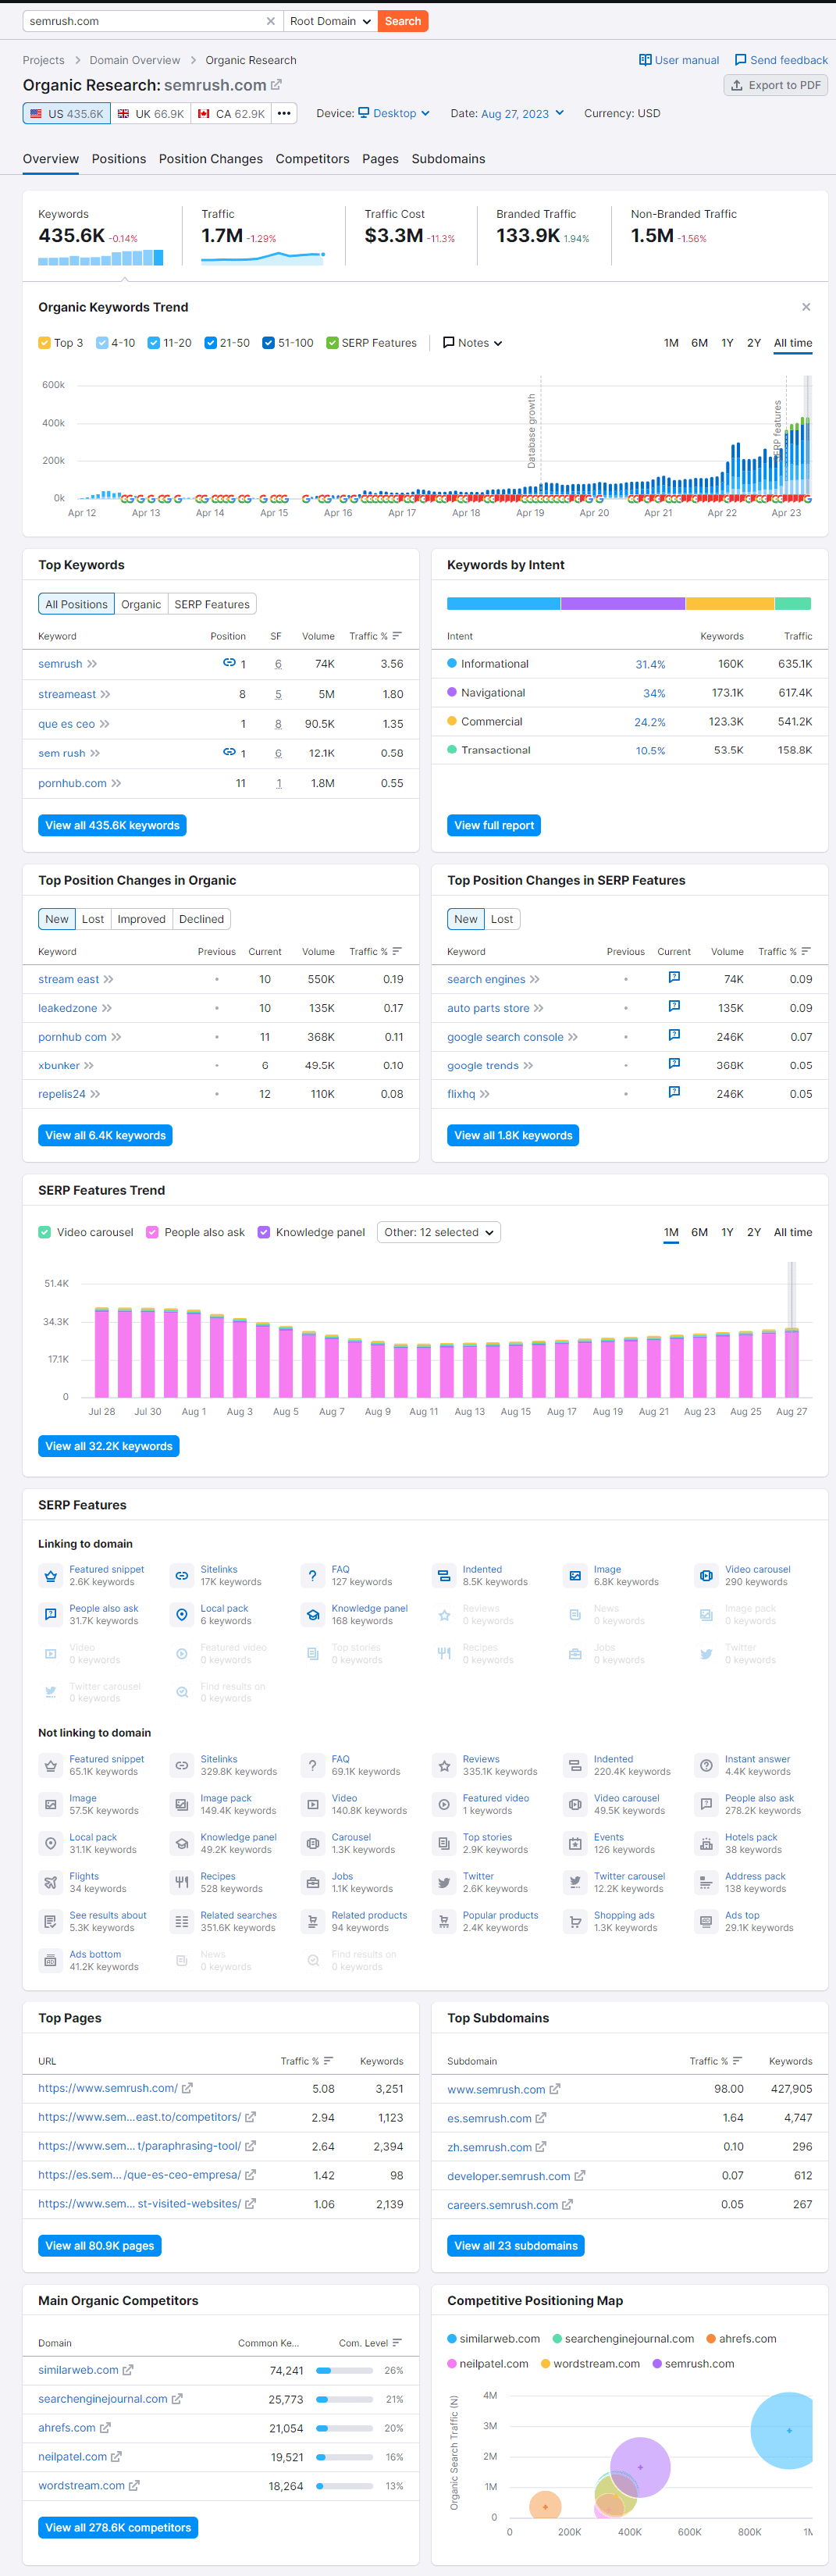836x2576 pixels.
Task: Switch to the Subdomains tab
Action: click(x=448, y=159)
